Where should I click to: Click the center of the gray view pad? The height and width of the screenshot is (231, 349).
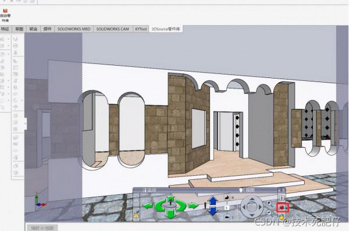(x=252, y=207)
